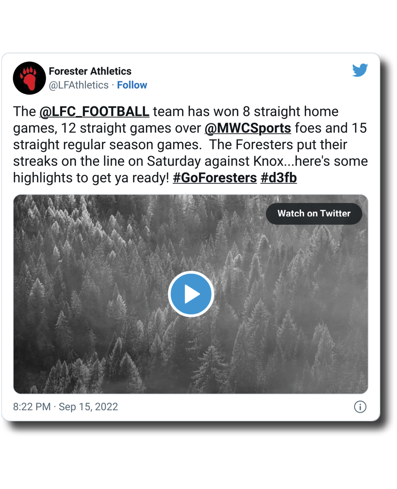Click the 8:22 PM timestamp
397x489 pixels.
pyautogui.click(x=32, y=407)
